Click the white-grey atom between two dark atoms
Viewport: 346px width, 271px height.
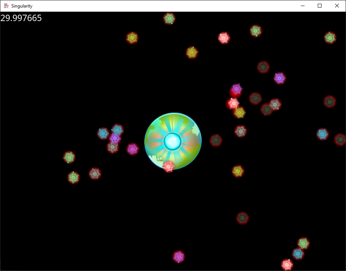[x=275, y=104]
